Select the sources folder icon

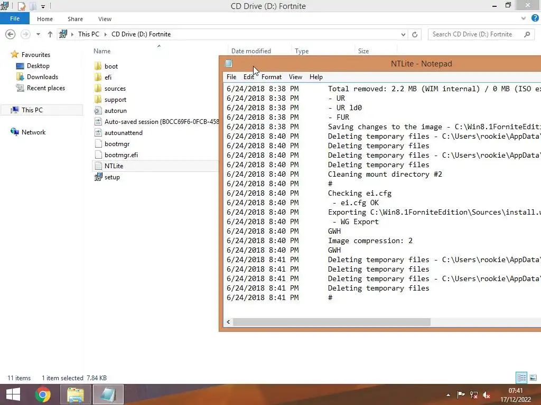click(x=98, y=88)
